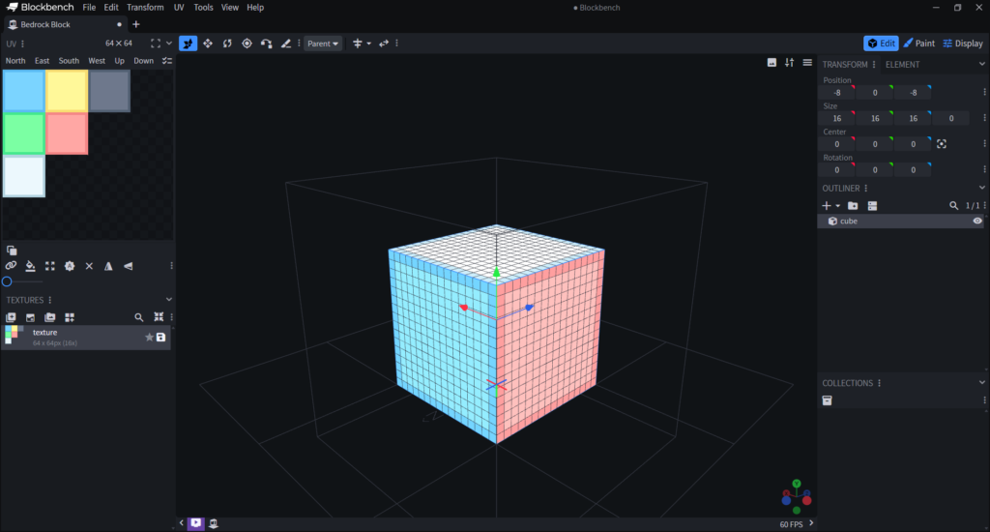Viewport: 990px width, 532px height.
Task: Select the Rotate tool in the toolbar
Action: tap(227, 44)
